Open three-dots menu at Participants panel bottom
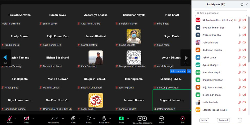 (240, 120)
